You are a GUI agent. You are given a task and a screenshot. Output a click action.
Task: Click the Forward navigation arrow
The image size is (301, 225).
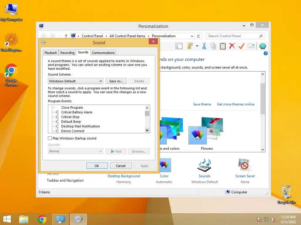tap(52, 36)
